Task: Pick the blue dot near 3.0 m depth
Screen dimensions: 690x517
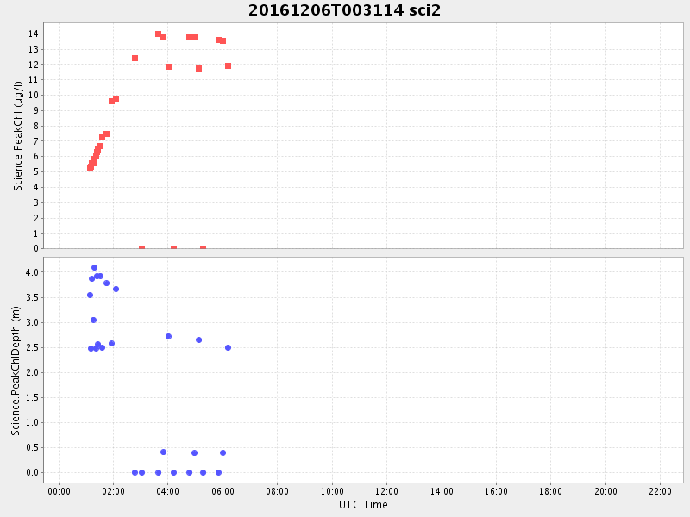Action: click(93, 320)
